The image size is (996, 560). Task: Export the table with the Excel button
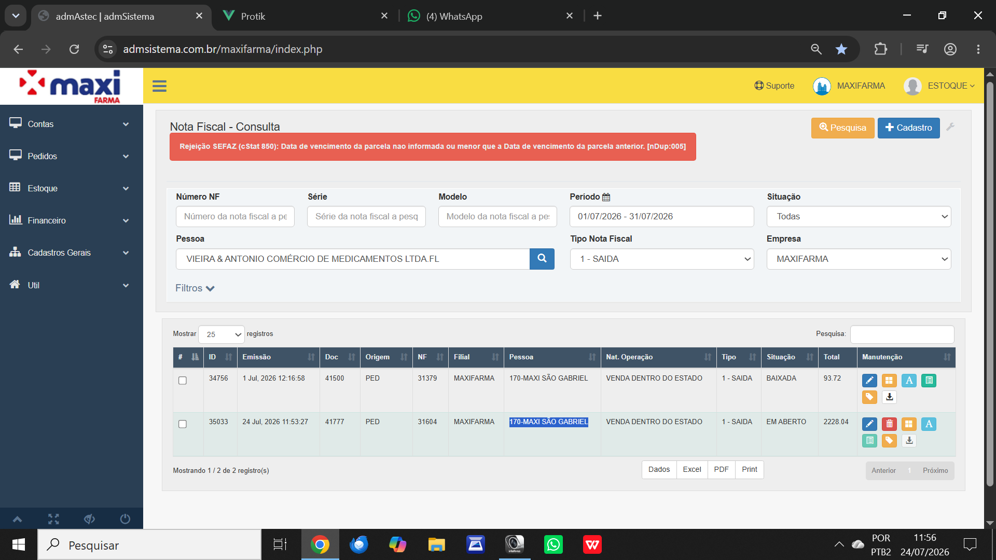pyautogui.click(x=692, y=470)
